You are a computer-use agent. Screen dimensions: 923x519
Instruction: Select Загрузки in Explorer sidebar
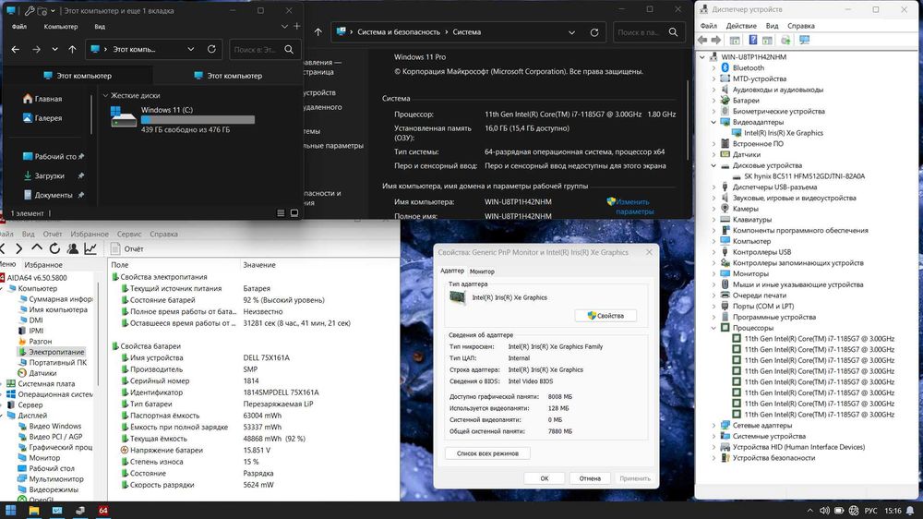coord(50,175)
